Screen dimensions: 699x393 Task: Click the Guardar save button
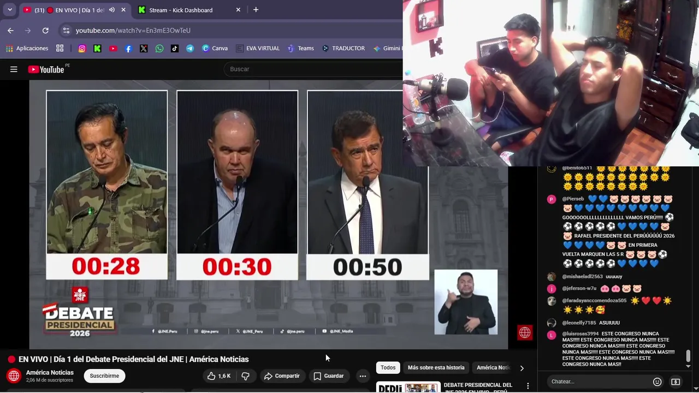pos(329,376)
